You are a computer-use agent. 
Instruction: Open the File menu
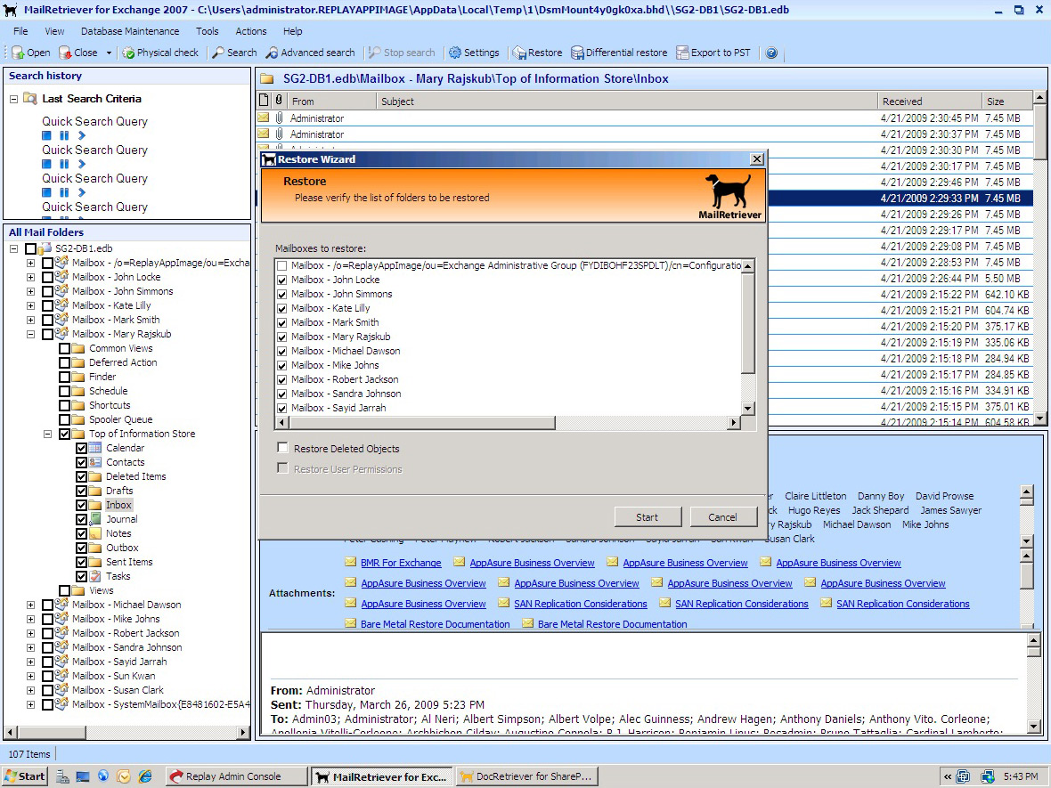(x=20, y=31)
